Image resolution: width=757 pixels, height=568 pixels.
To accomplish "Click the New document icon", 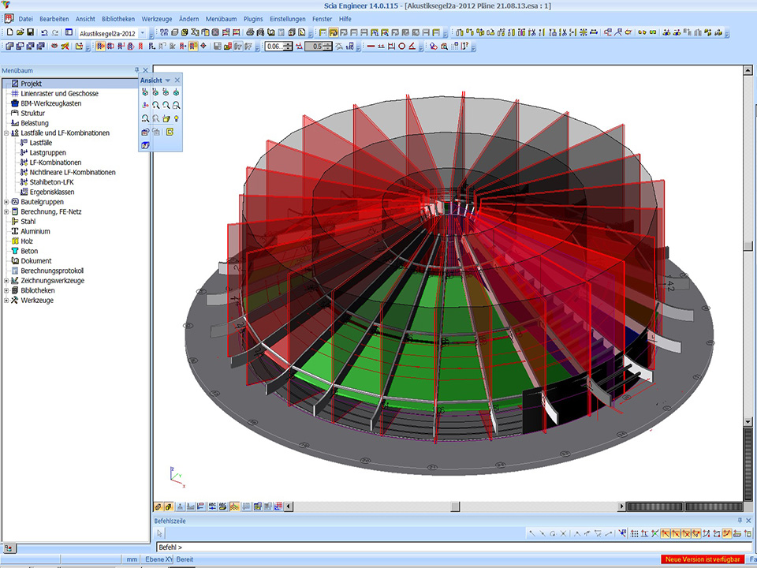I will click(x=9, y=33).
